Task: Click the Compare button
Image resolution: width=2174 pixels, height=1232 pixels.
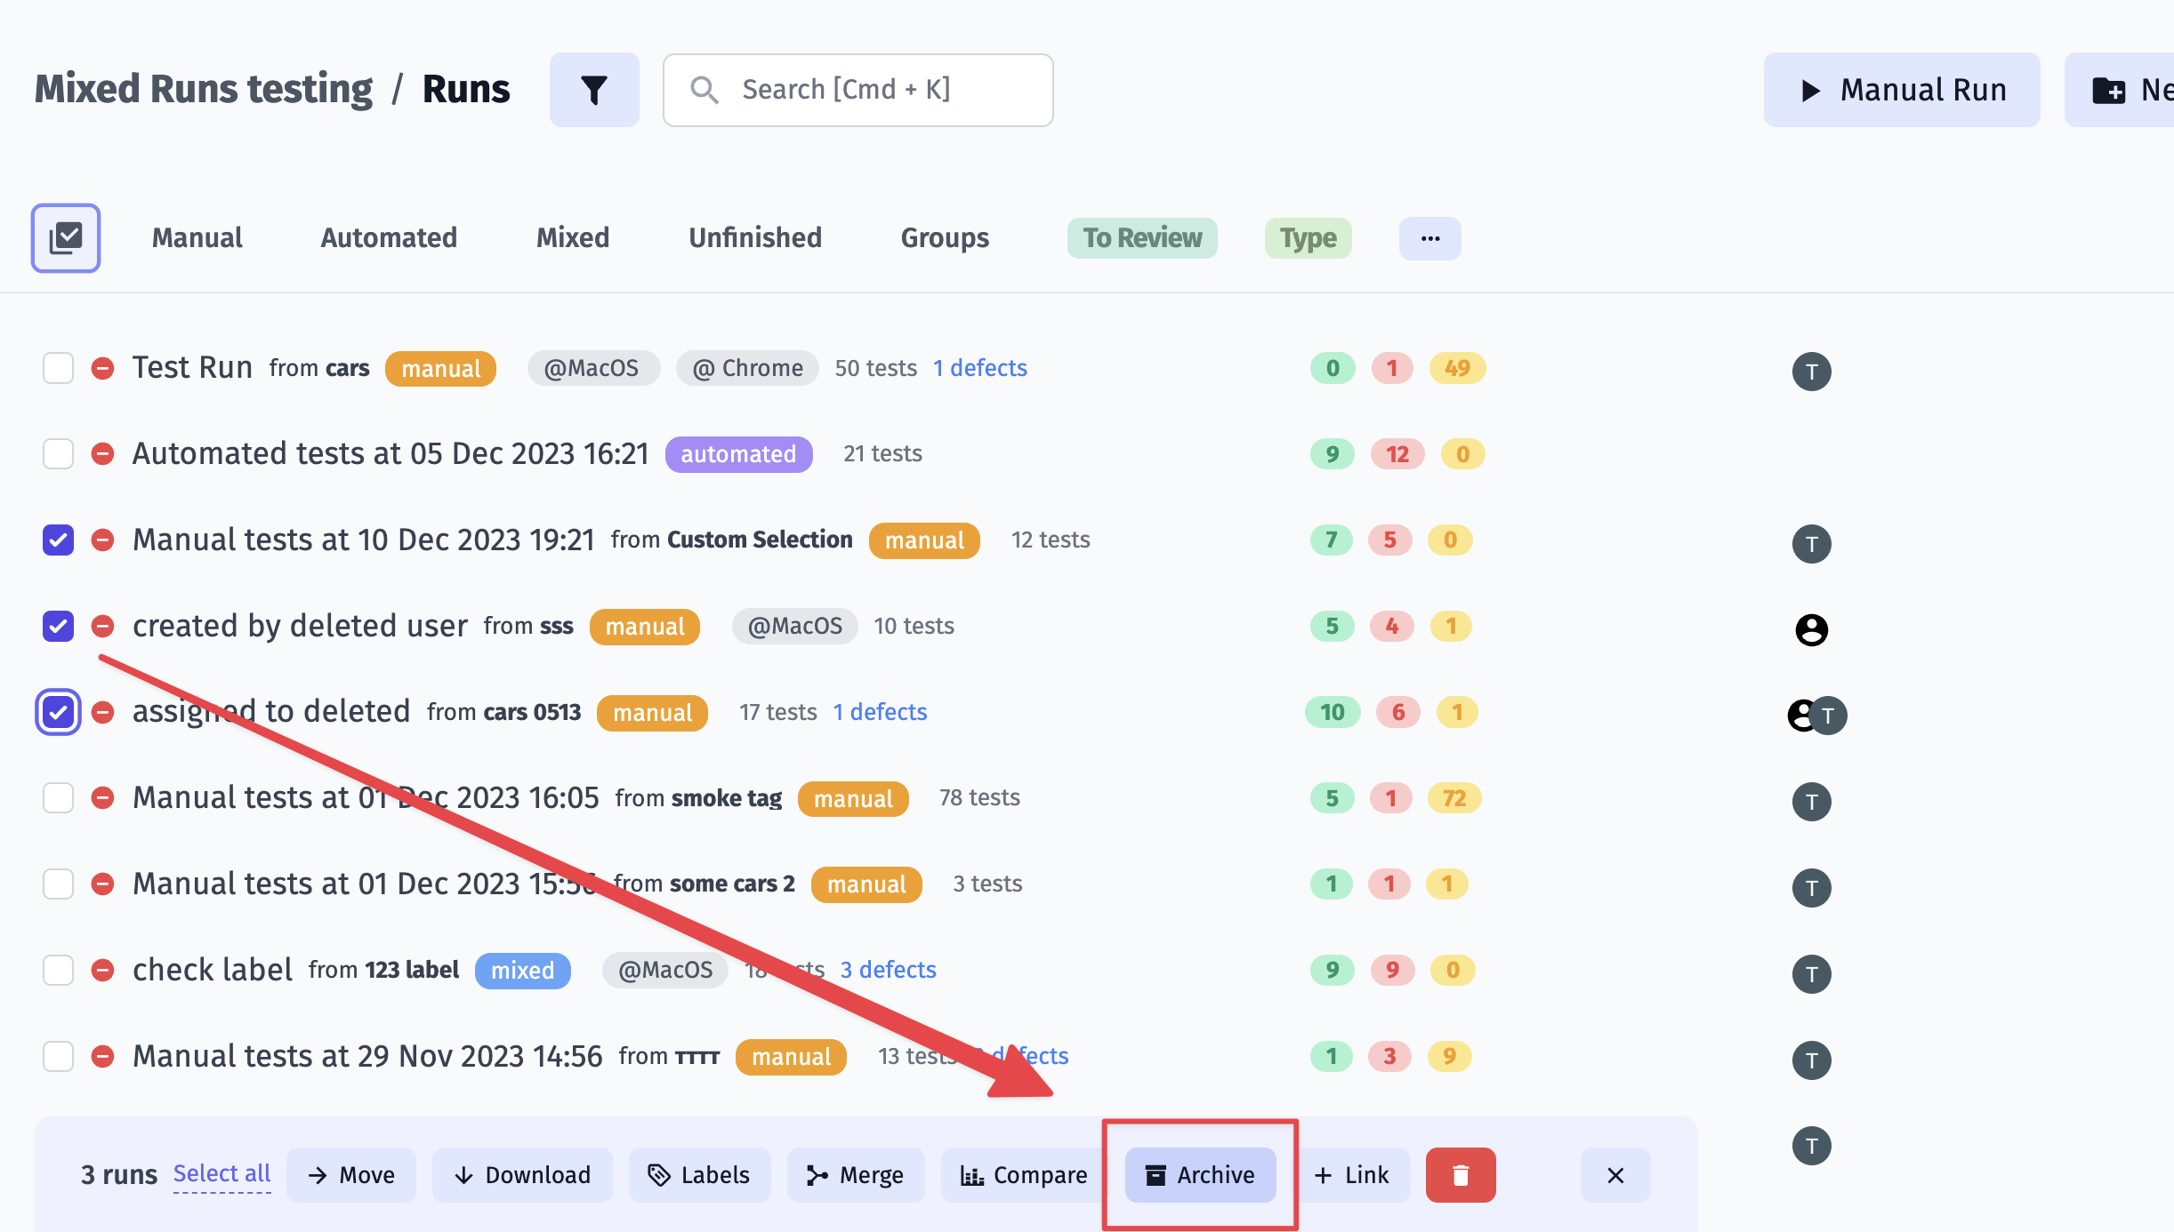Action: coord(1025,1175)
